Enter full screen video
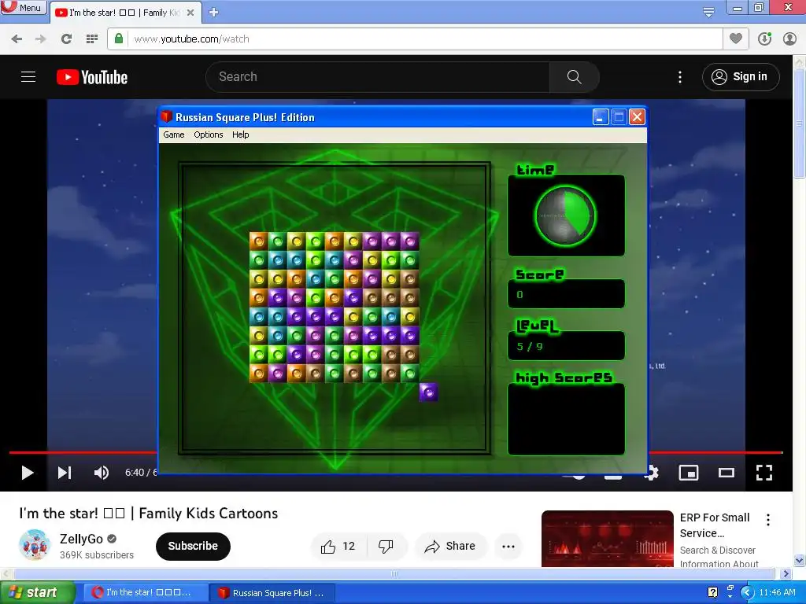The image size is (806, 604). [763, 473]
